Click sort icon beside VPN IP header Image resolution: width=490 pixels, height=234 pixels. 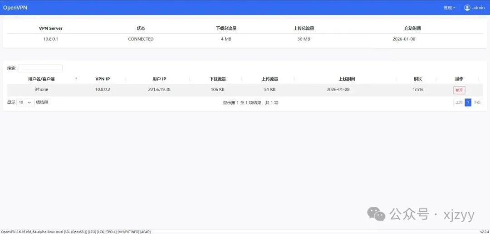pos(125,79)
